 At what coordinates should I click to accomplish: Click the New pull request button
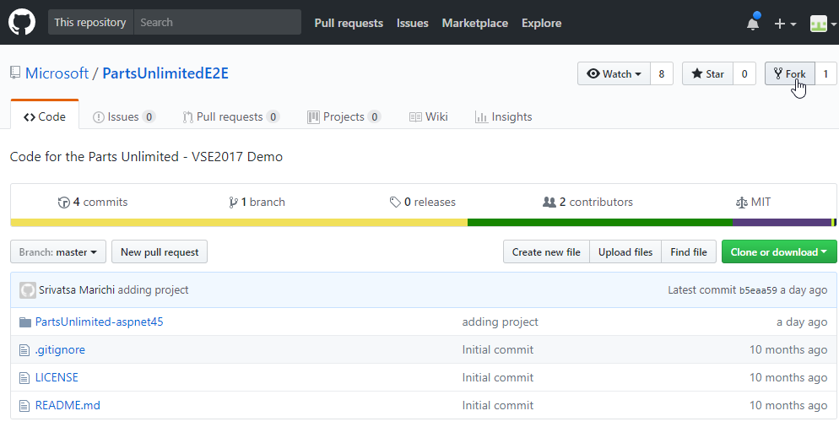point(160,252)
